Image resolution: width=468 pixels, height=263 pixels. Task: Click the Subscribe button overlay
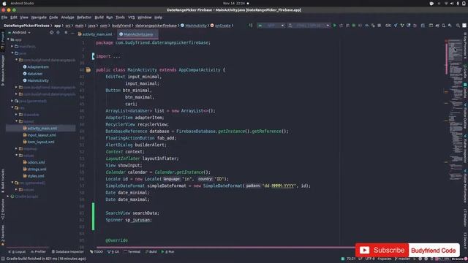382,250
